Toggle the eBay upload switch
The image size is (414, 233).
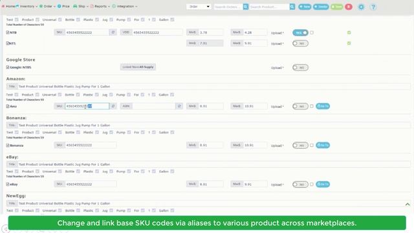(300, 184)
